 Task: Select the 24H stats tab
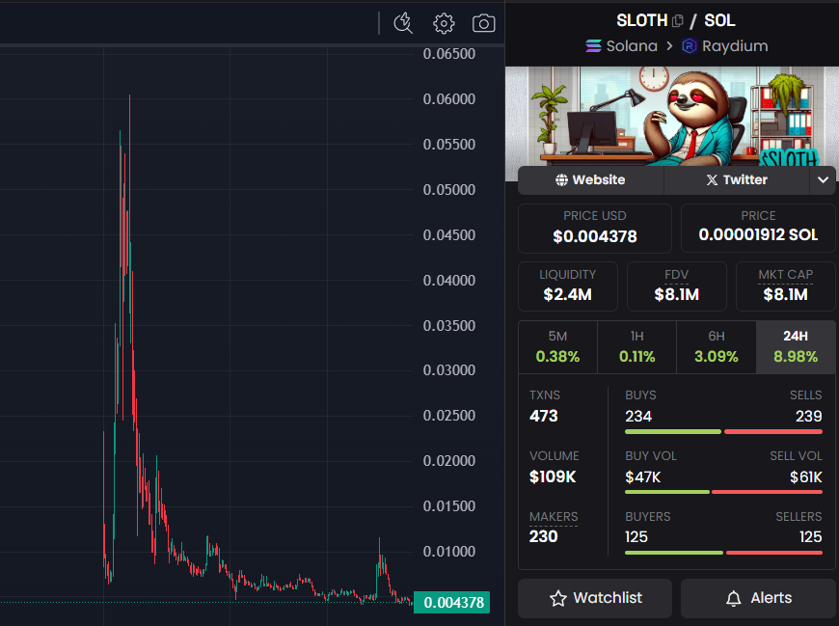[x=795, y=346]
